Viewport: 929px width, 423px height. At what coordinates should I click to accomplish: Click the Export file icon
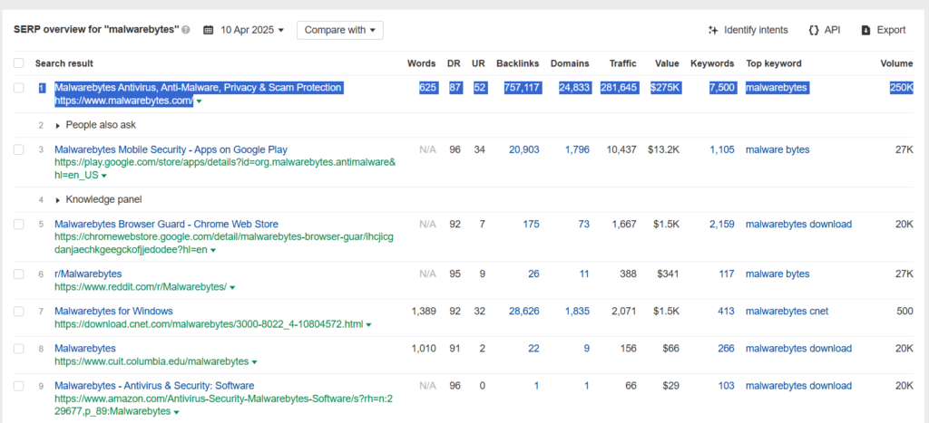865,30
